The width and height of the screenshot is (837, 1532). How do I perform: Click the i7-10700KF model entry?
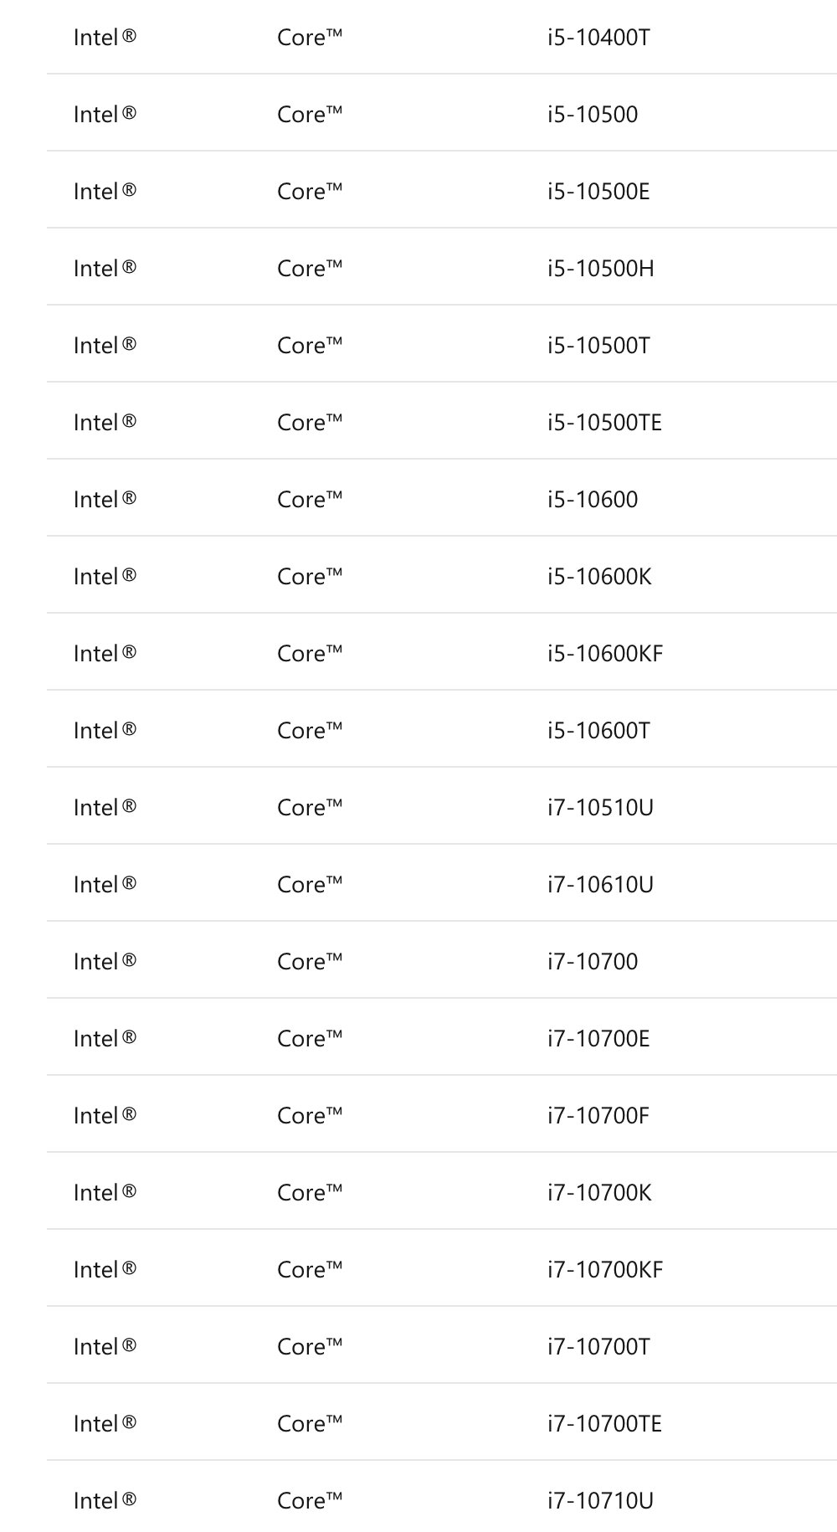(x=605, y=1270)
